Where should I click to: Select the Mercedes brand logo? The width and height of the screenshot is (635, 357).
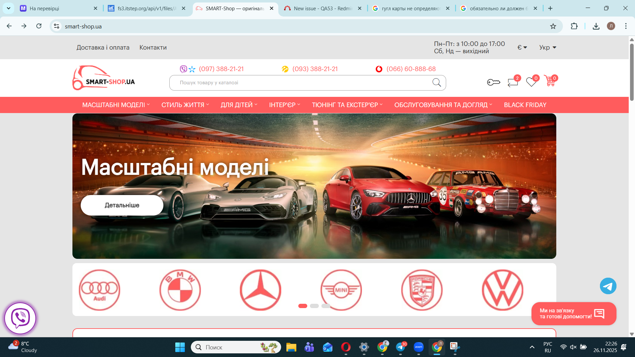pos(260,290)
